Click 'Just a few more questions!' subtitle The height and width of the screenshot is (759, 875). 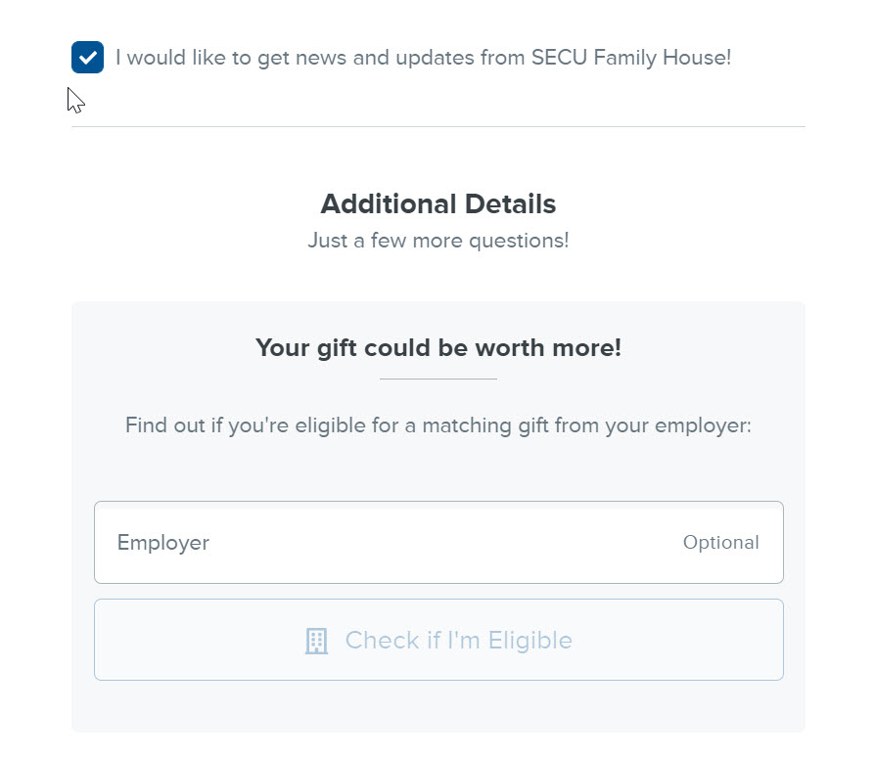pyautogui.click(x=437, y=241)
